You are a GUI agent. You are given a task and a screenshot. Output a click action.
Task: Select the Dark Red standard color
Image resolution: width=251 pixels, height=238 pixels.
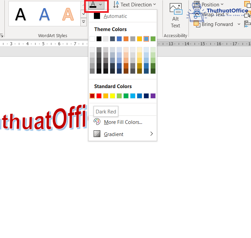pyautogui.click(x=92, y=96)
